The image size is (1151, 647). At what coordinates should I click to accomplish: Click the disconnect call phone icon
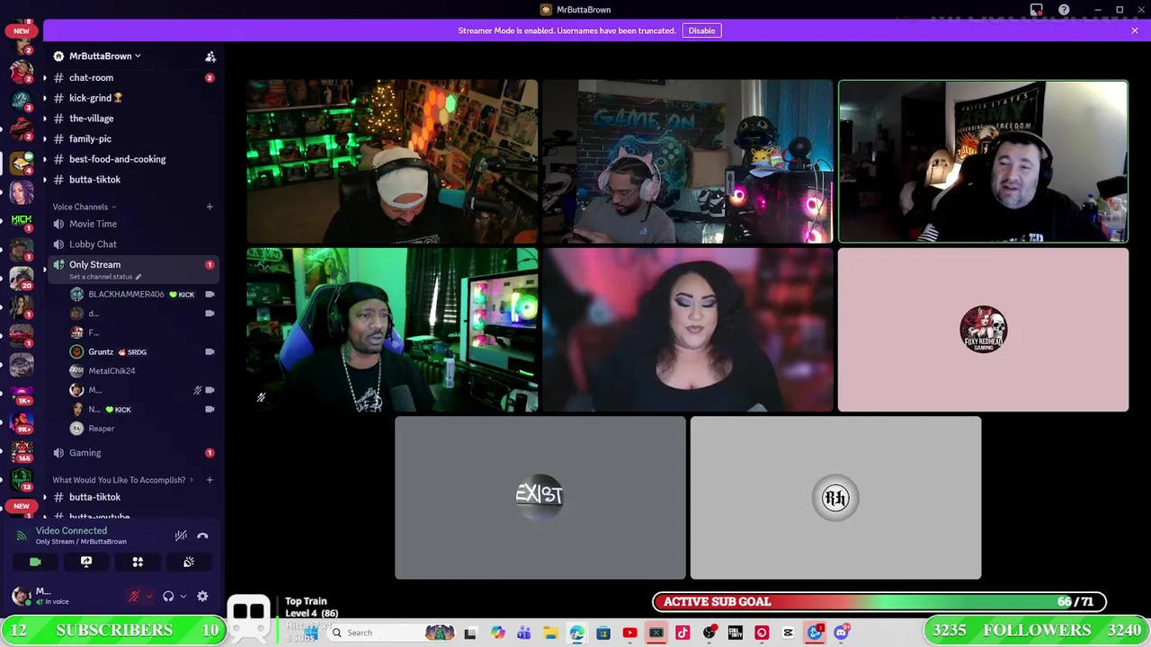tap(202, 536)
